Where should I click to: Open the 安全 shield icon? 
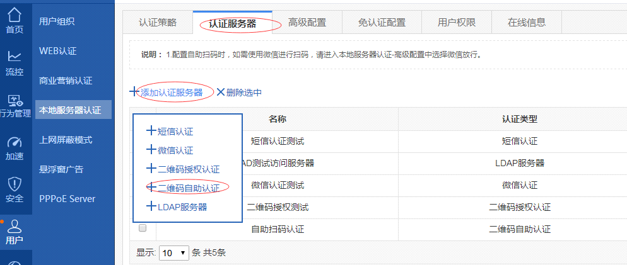[14, 185]
